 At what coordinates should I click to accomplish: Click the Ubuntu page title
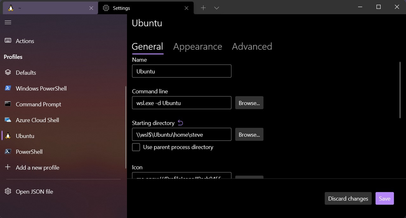tap(147, 23)
